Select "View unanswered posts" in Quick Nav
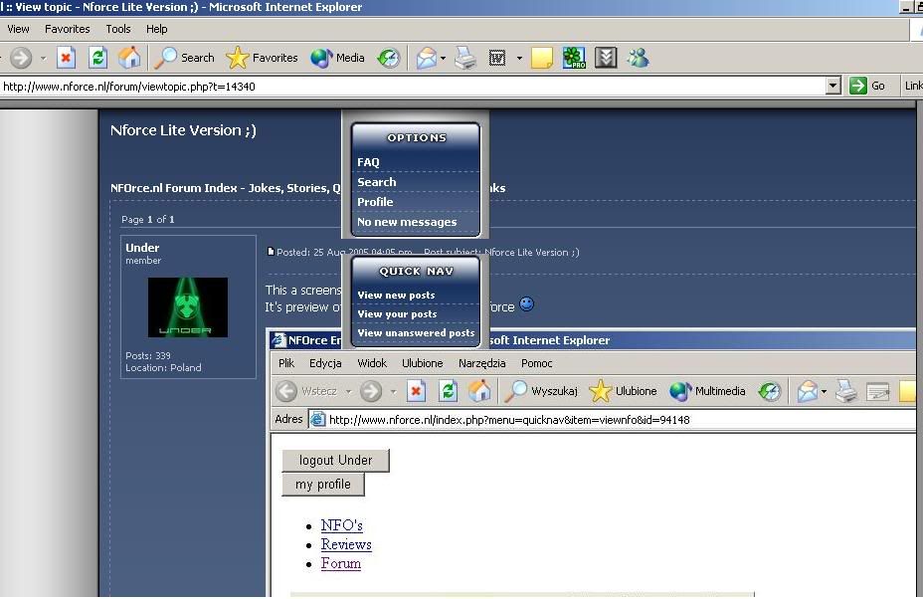This screenshot has width=923, height=599. click(x=416, y=332)
